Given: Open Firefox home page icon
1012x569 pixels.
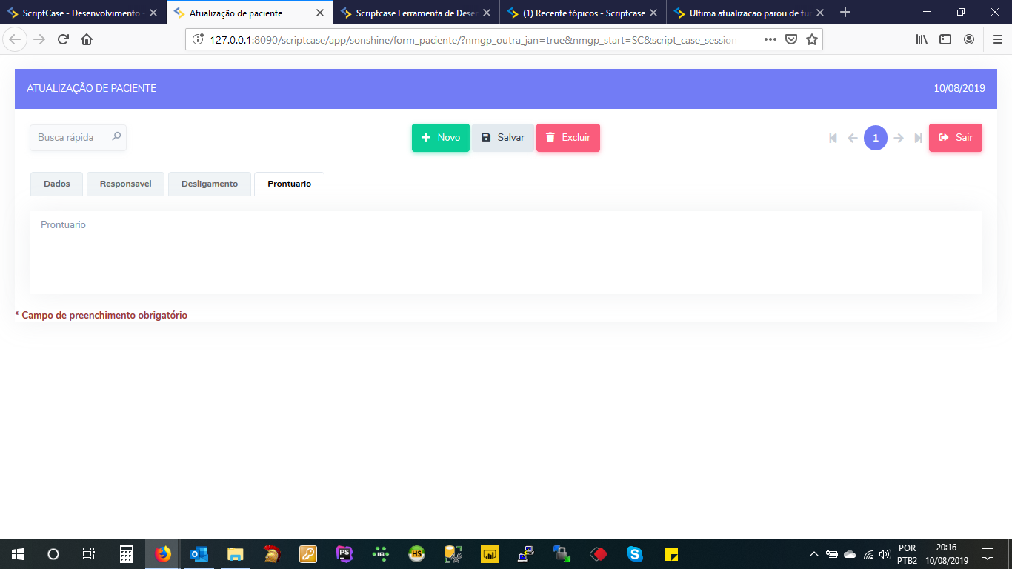Looking at the screenshot, I should pos(87,40).
